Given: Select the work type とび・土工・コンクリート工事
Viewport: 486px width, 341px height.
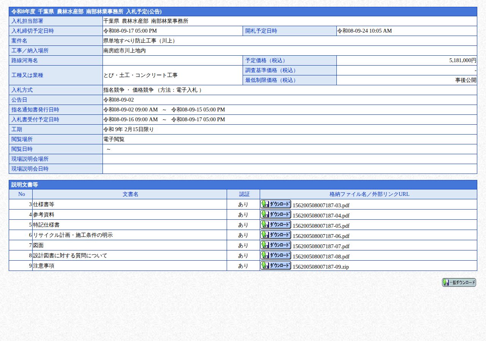Looking at the screenshot, I should point(140,75).
